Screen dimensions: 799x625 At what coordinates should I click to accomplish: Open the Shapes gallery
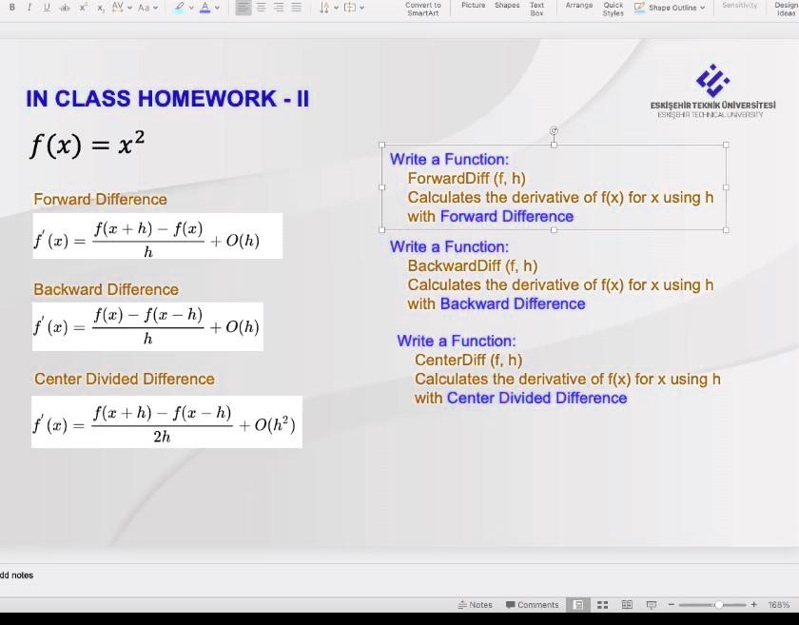point(506,8)
